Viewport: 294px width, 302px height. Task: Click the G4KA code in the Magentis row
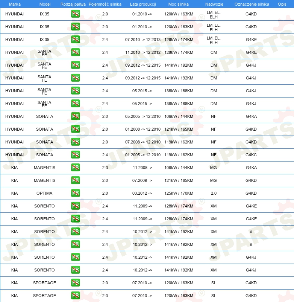[251, 168]
